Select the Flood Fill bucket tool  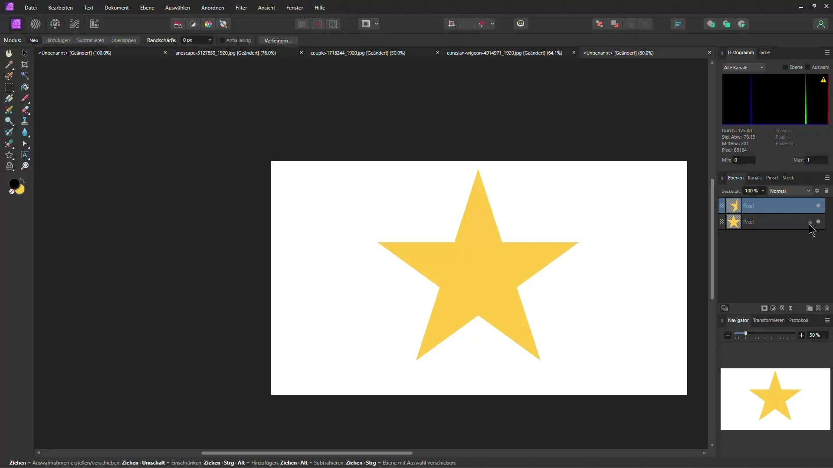[25, 87]
